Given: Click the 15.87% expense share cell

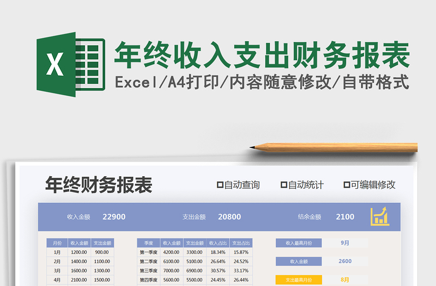Looking at the screenshot, I should pyautogui.click(x=241, y=252).
